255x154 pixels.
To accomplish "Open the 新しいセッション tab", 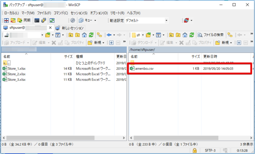I will (x=70, y=28).
